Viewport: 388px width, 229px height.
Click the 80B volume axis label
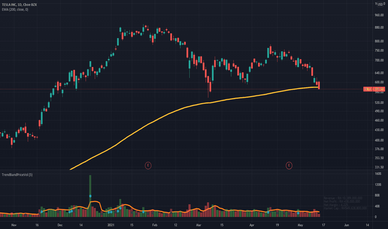coord(377,195)
